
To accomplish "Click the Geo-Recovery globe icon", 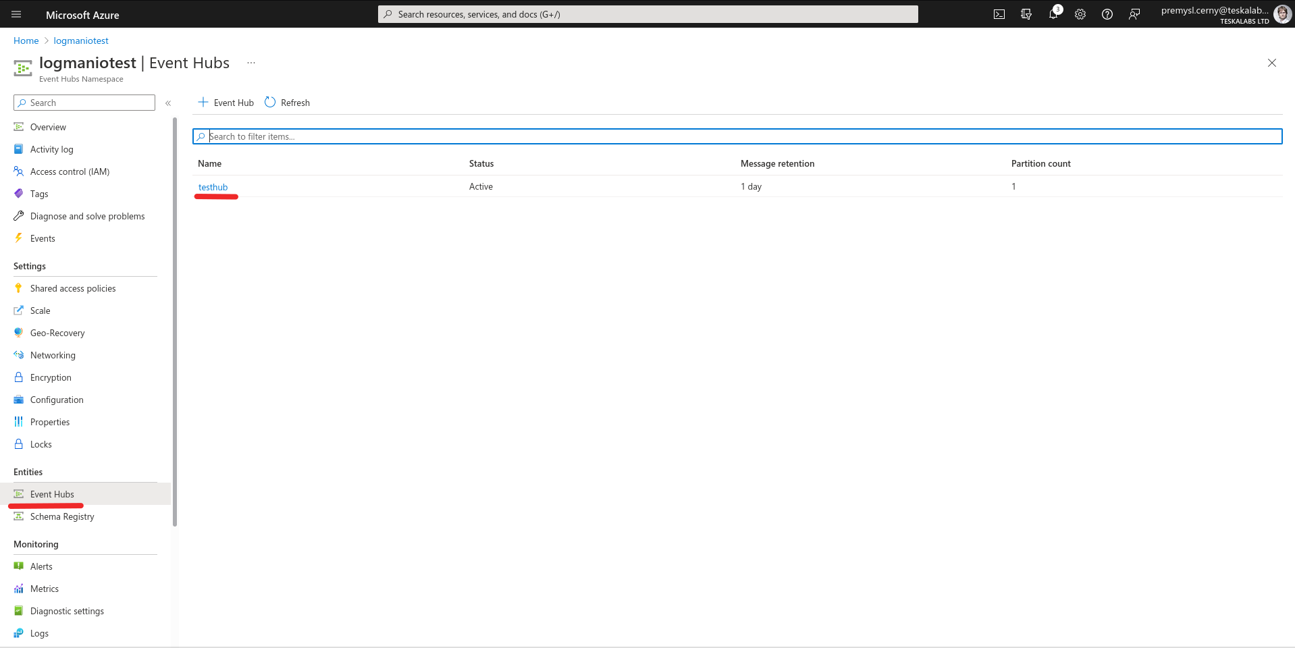I will pos(19,333).
